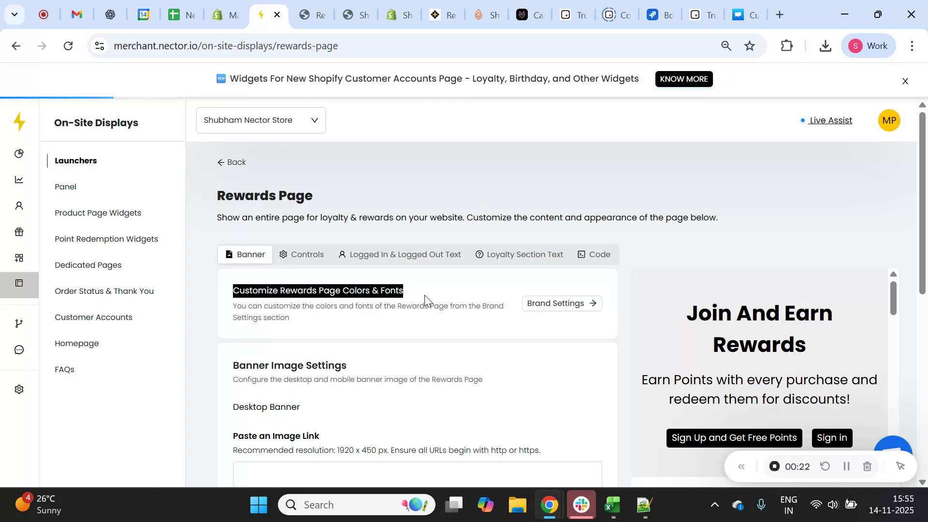928x522 pixels.
Task: Pause the screen recording
Action: click(846, 466)
